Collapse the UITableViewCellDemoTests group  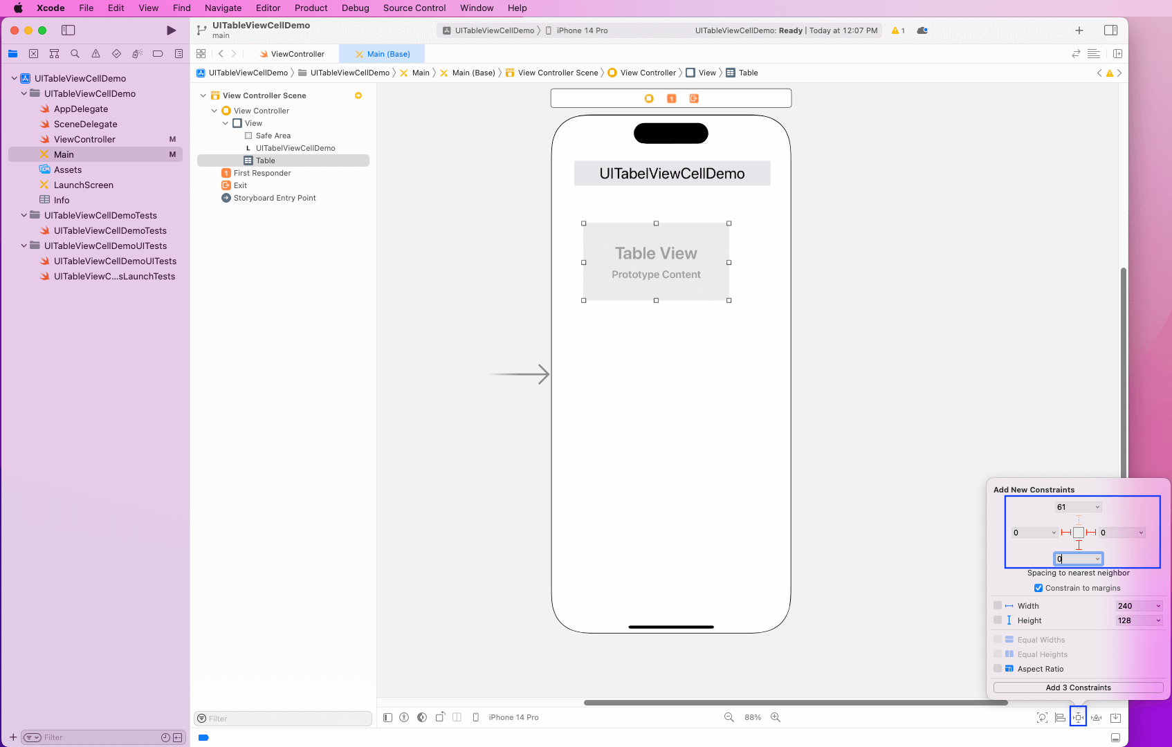click(x=24, y=215)
